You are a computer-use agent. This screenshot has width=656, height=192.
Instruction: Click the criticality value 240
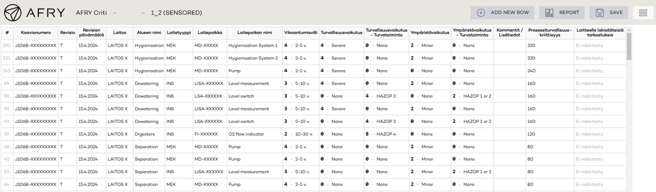point(550,71)
